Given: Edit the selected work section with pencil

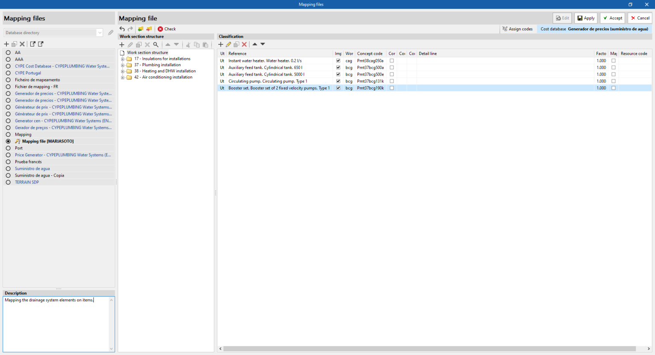Looking at the screenshot, I should click(x=130, y=44).
